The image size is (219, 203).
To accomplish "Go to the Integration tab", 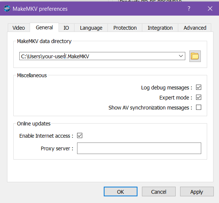I will point(160,28).
